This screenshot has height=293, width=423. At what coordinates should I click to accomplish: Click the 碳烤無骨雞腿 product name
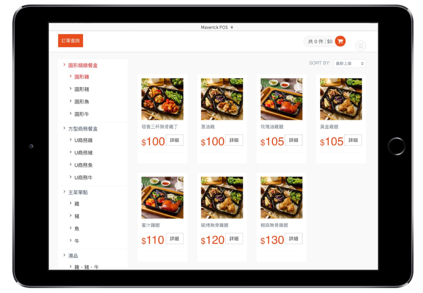point(215,225)
